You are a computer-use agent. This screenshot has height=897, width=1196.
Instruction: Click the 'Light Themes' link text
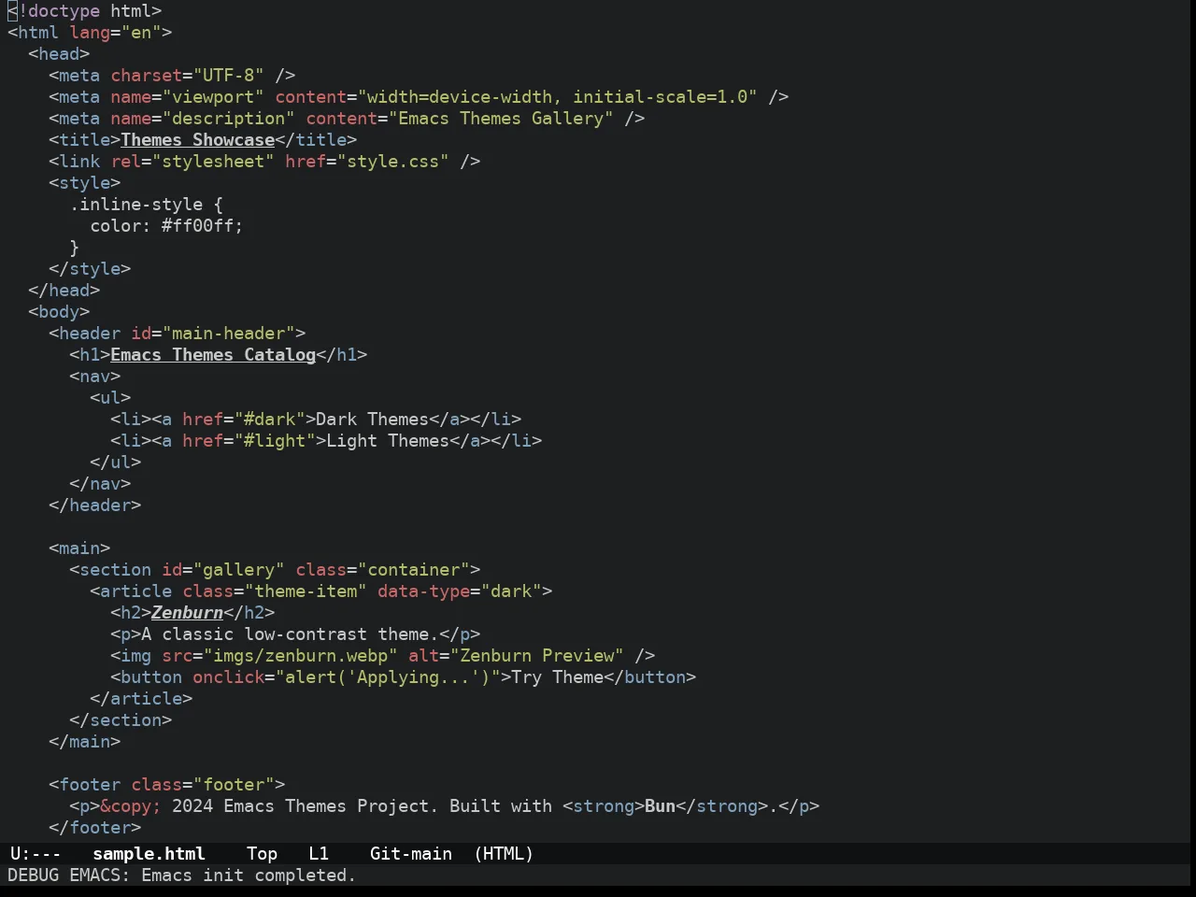tap(388, 440)
